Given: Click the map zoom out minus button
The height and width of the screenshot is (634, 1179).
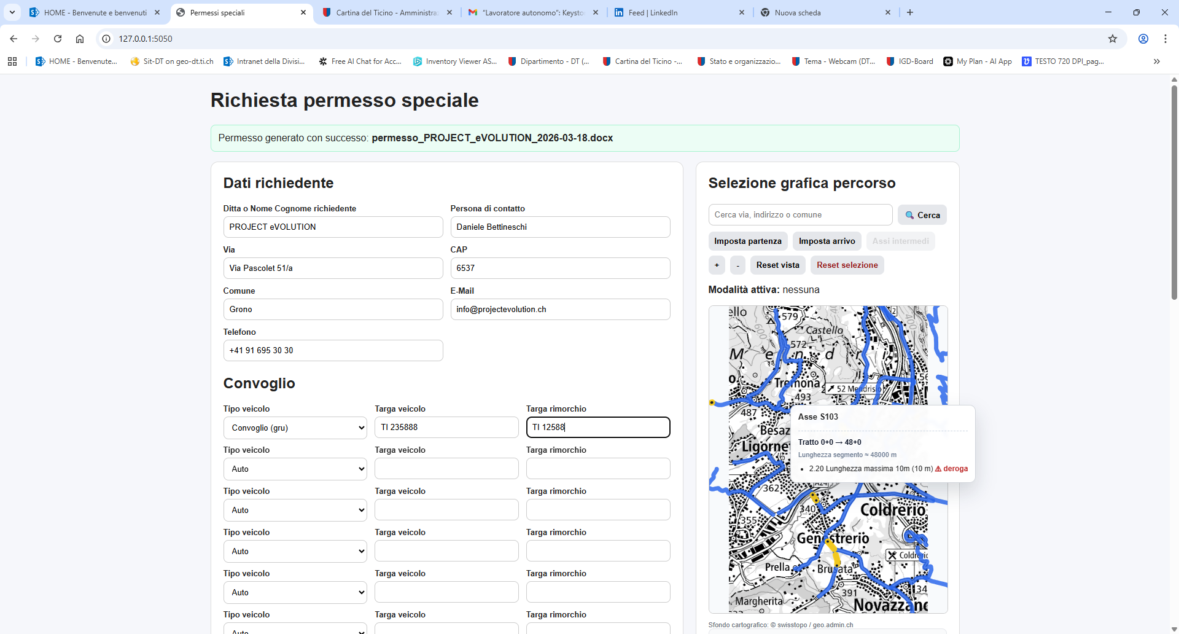Looking at the screenshot, I should tap(737, 265).
